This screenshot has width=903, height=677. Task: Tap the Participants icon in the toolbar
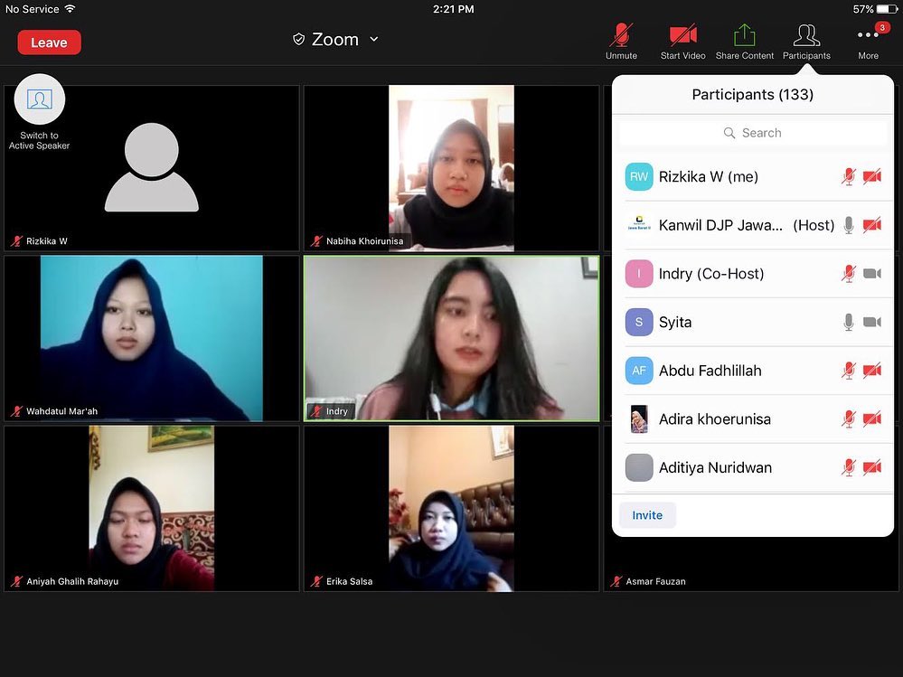point(806,36)
